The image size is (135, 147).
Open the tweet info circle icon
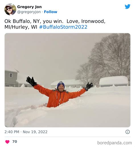(128, 132)
